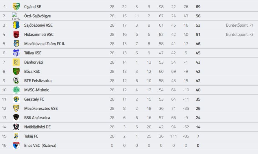Click the Büntetőpont: -3 note for Hidasnémeti
258x154 pixels.
tap(239, 34)
